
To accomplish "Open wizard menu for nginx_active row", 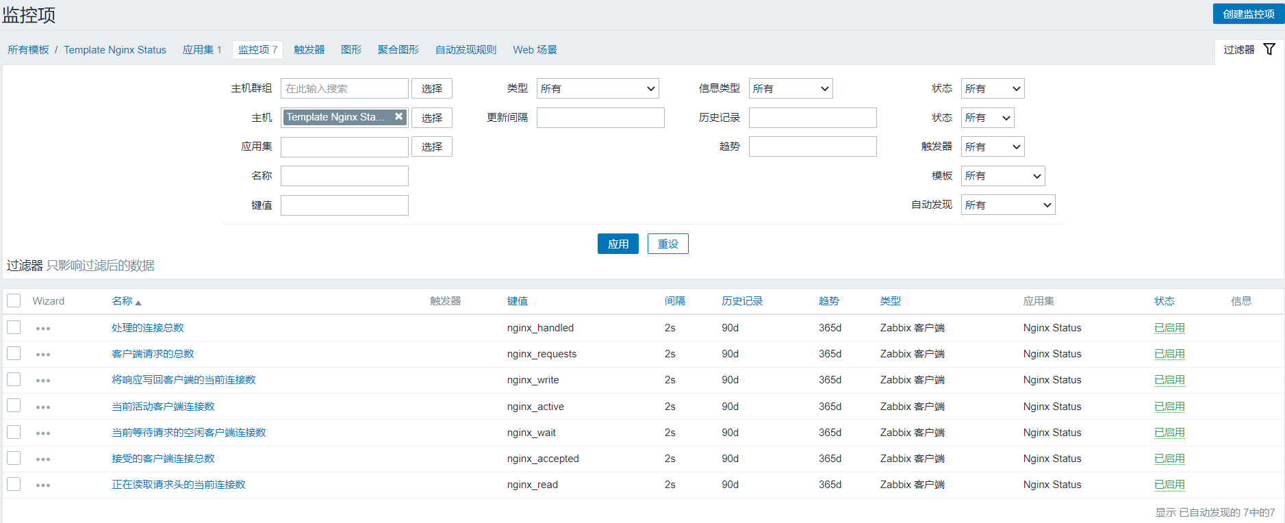I will point(43,407).
